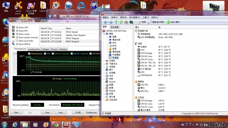Screen dimensions: 228x128
Task: Toggle the Stress FPU checkbox
Action: click(17, 31)
